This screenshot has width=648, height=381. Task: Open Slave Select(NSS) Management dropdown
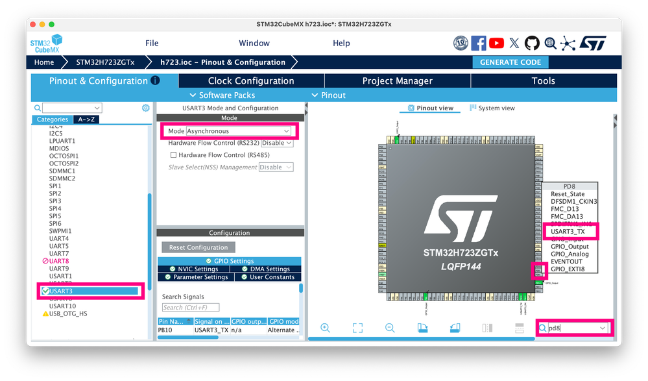tap(276, 167)
